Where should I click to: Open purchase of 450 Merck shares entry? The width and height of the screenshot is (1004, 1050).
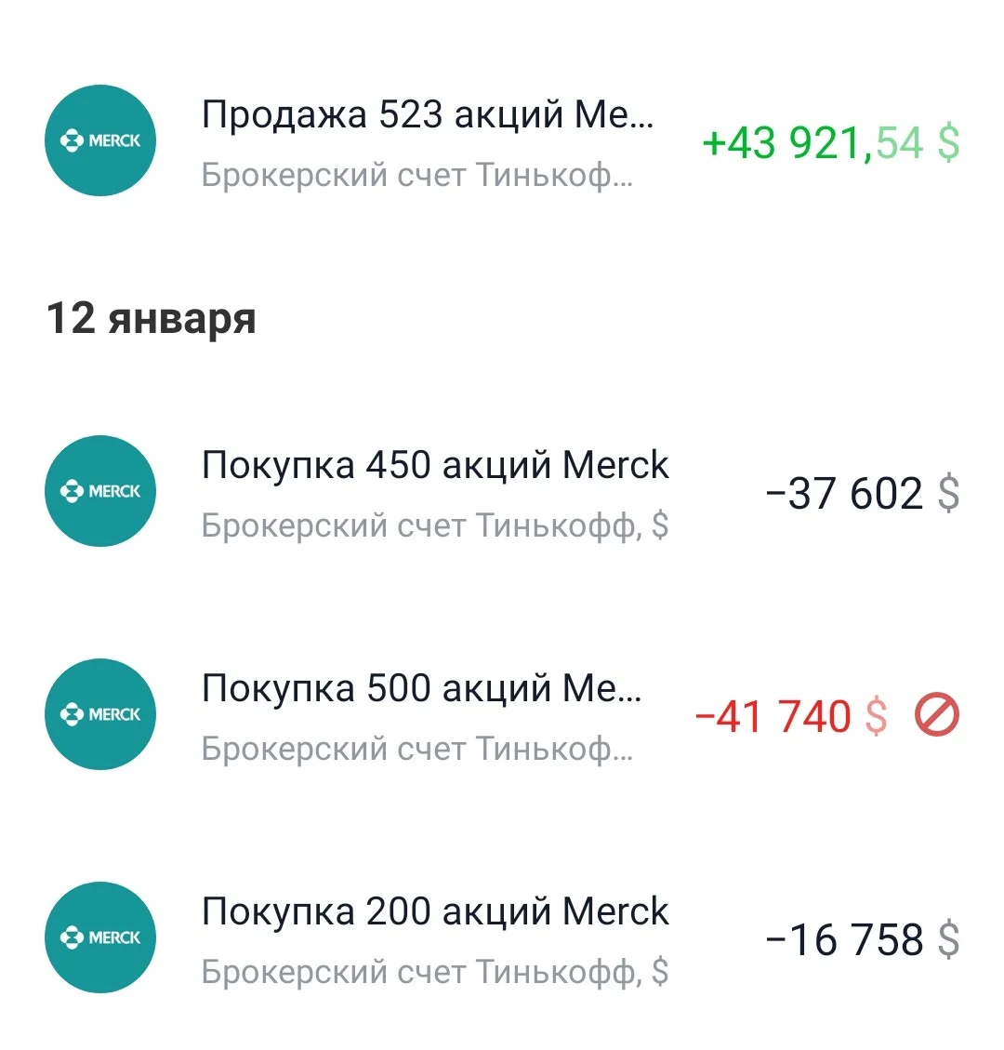[502, 491]
